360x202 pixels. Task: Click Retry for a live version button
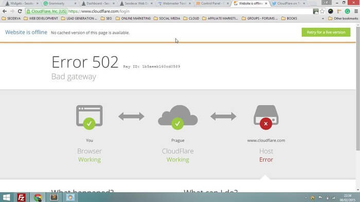(x=326, y=32)
